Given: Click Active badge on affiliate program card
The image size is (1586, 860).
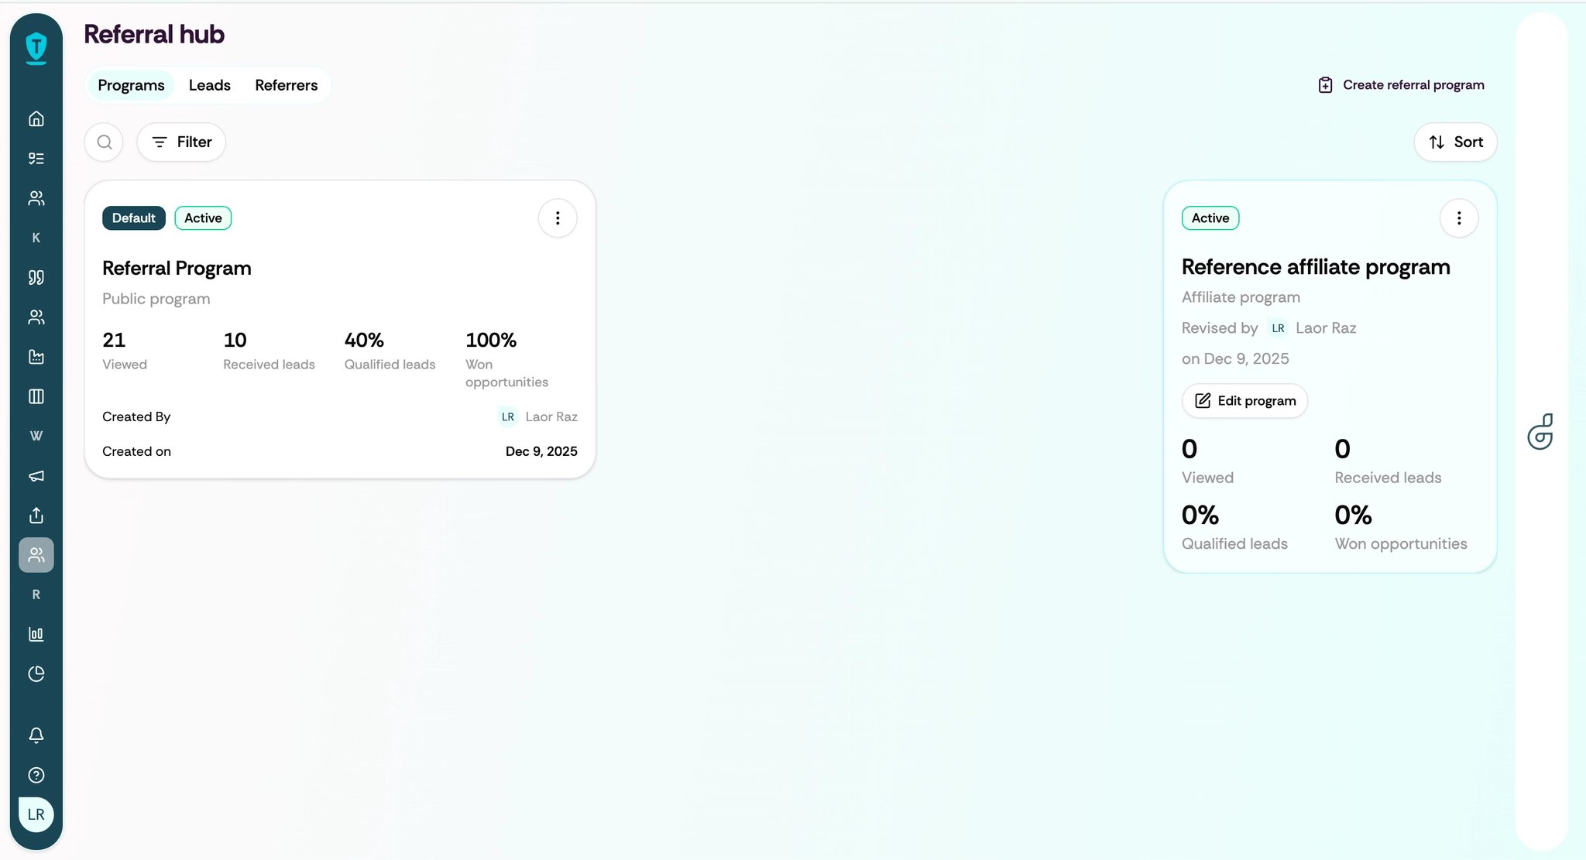Looking at the screenshot, I should click(x=1210, y=218).
